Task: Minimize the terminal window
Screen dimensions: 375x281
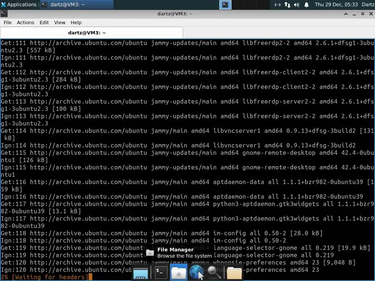Action: coord(354,14)
